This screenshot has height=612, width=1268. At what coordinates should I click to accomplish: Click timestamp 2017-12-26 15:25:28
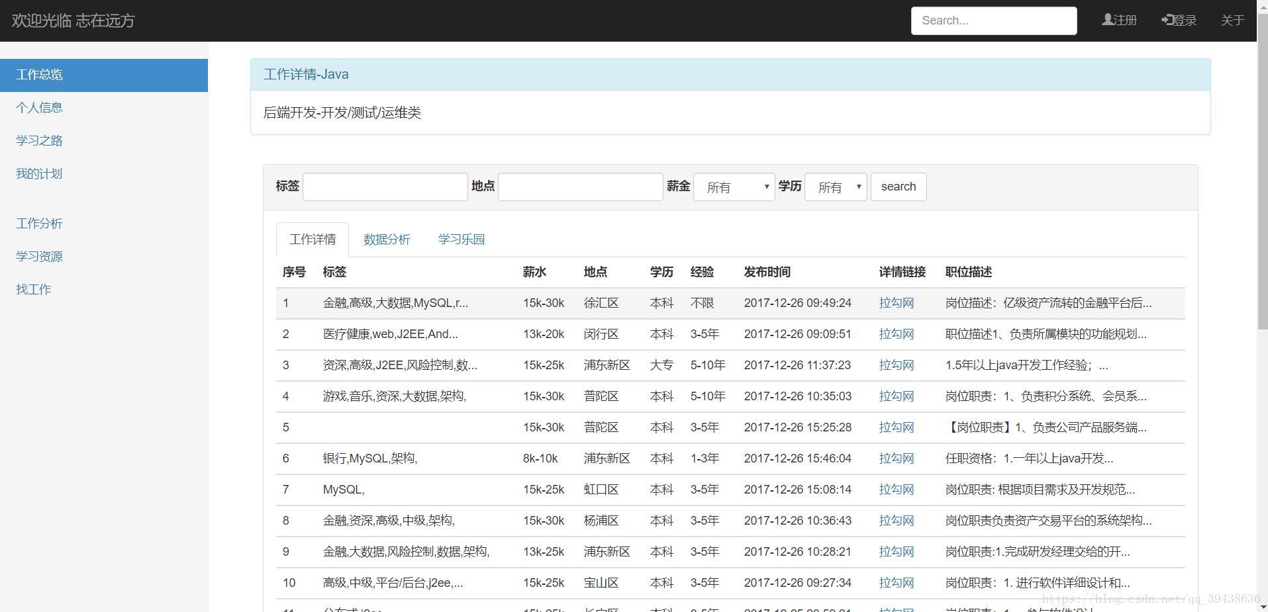(x=798, y=427)
